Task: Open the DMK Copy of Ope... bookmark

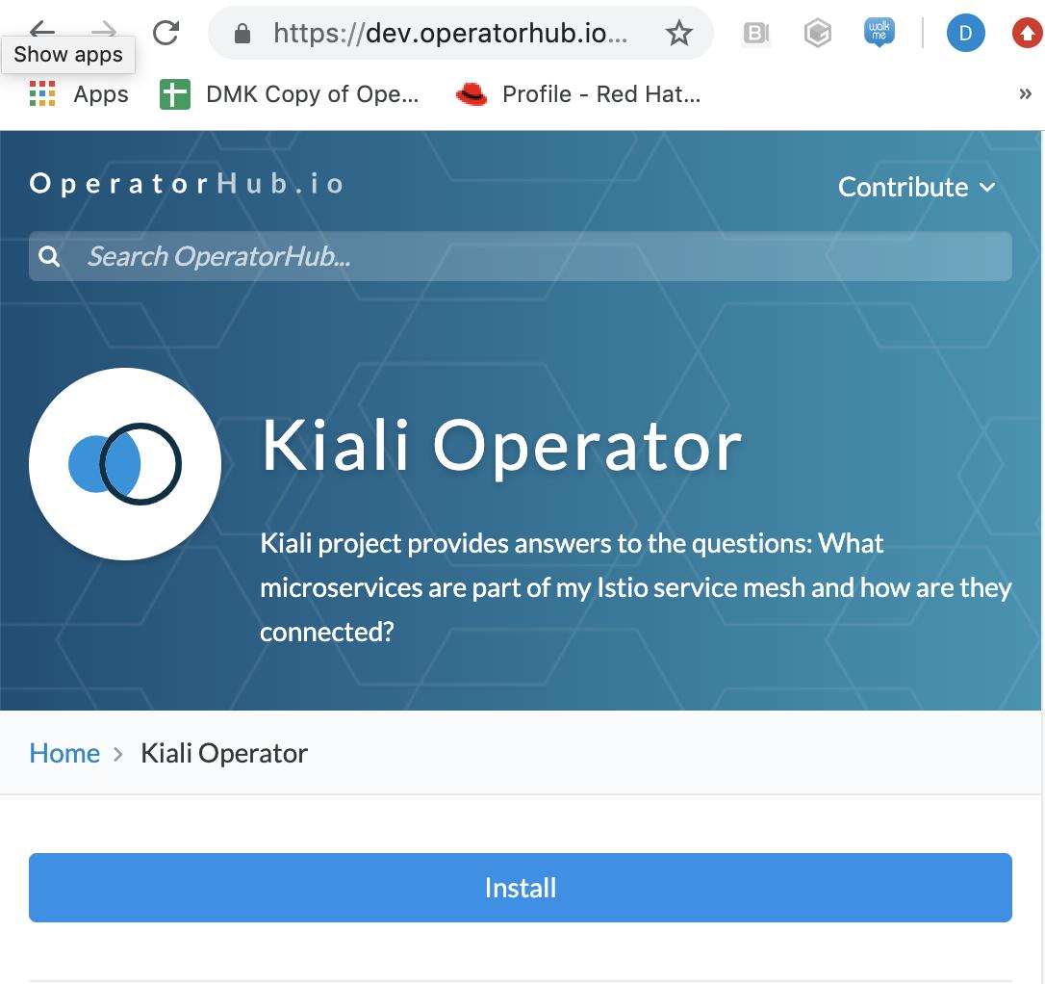Action: pyautogui.click(x=290, y=94)
